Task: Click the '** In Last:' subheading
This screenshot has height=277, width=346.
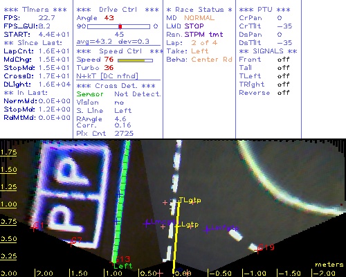Action: pyautogui.click(x=26, y=93)
